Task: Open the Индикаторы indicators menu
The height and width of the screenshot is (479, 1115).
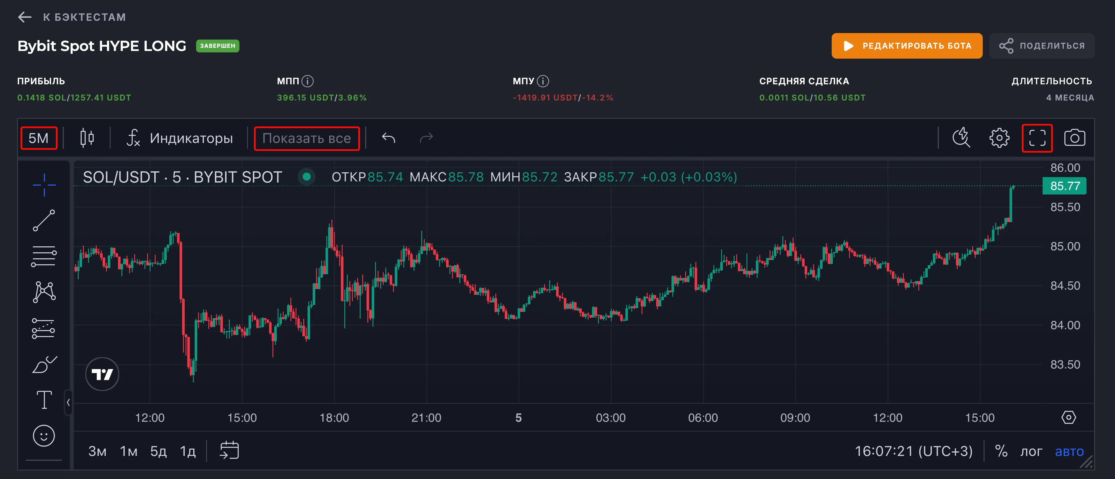Action: 180,138
